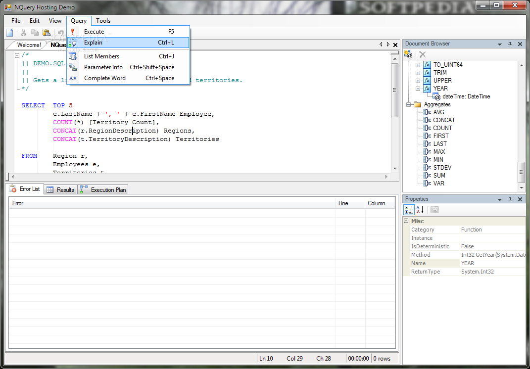
Task: Select the YEAR function icon
Action: [x=427, y=89]
